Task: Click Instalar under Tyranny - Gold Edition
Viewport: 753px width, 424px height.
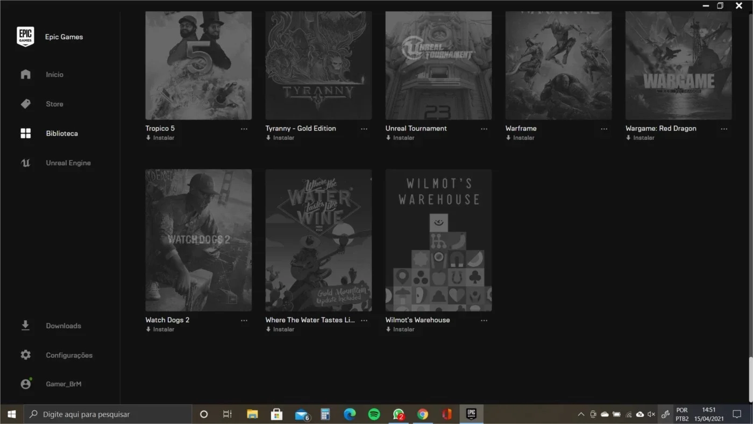Action: 280,138
